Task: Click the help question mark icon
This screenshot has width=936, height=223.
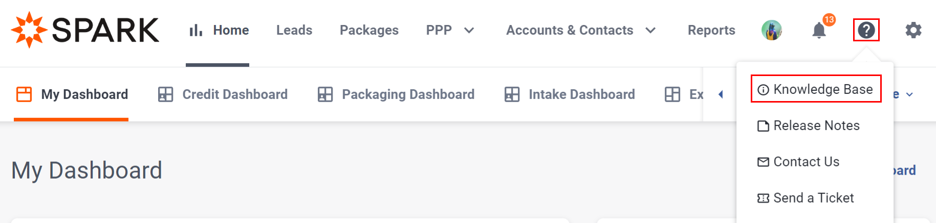Action: click(866, 30)
